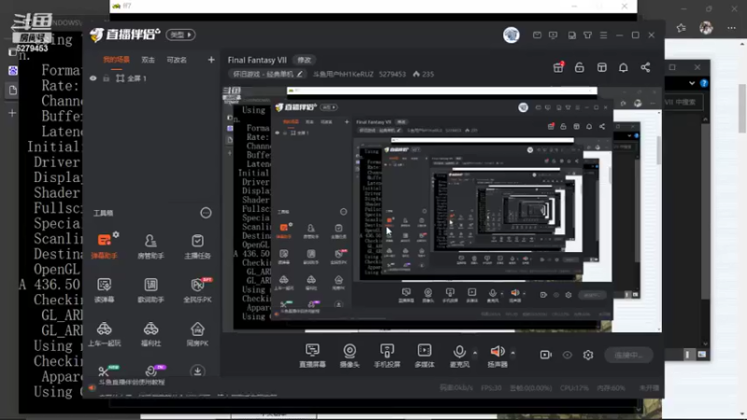Toggle the preview eye icon in bottom bar
747x420 pixels.
(x=567, y=355)
